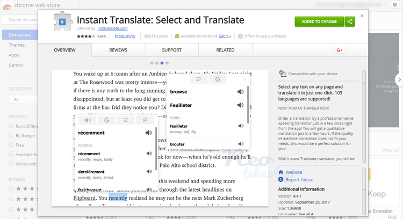
Task: Click the Google G icon in the récemment popup
Action: pyautogui.click(x=107, y=120)
